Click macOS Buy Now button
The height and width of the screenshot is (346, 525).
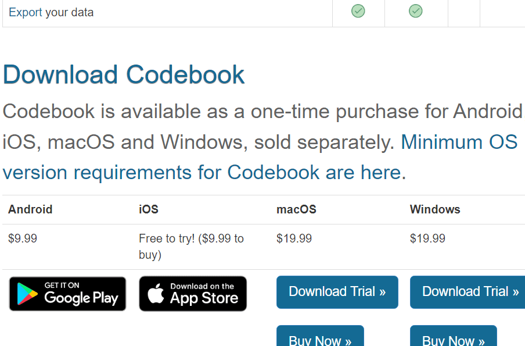[x=320, y=336]
